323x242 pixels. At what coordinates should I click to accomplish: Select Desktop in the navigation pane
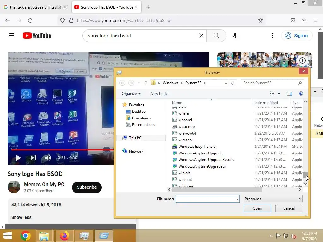tap(139, 112)
